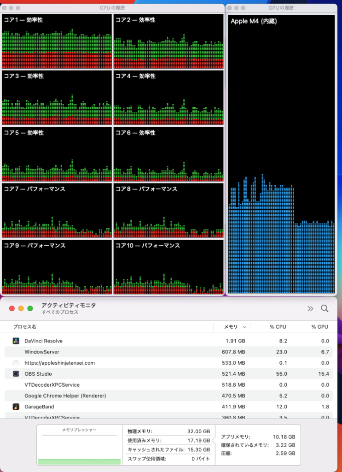The height and width of the screenshot is (472, 342).
Task: Click the 533.0 MB memory value
Action: click(233, 363)
